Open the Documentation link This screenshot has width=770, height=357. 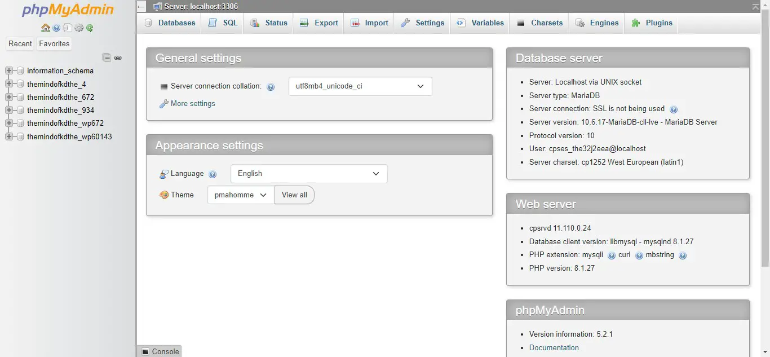coord(554,348)
